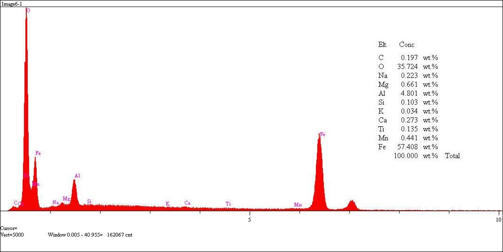
Task: Click the O 35.724 concentration value
Action: coord(407,67)
